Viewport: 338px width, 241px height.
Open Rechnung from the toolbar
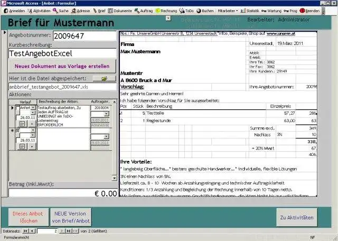point(166,11)
